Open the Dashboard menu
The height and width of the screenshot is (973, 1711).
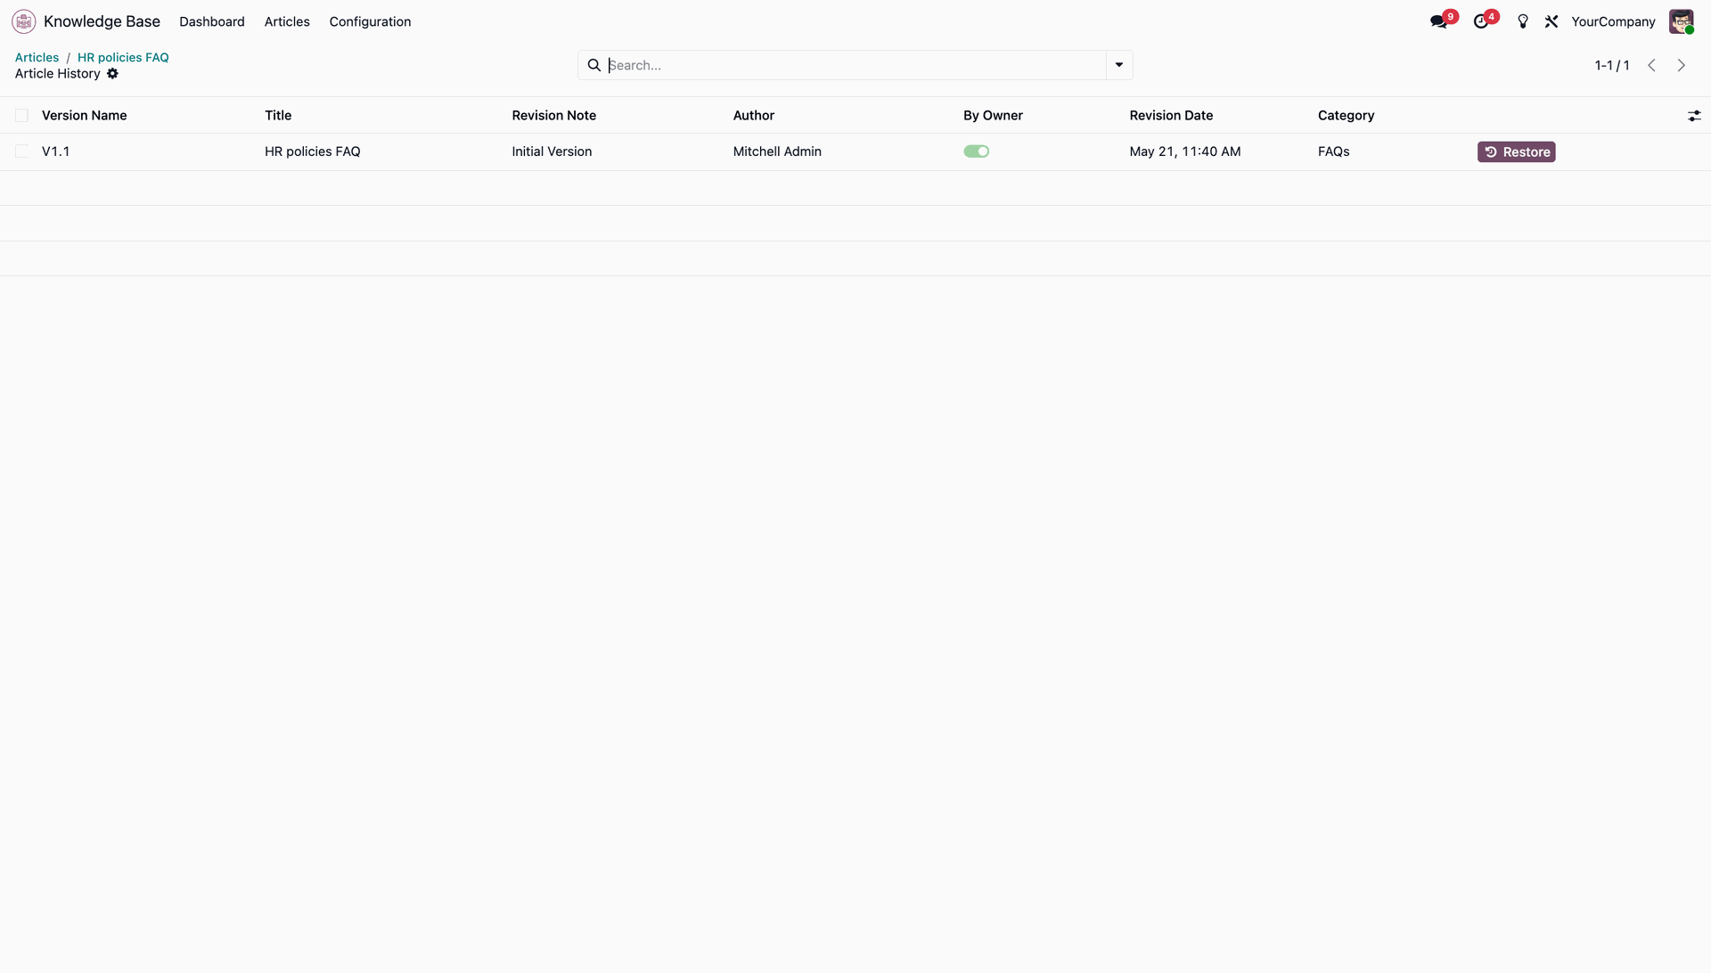point(212,21)
